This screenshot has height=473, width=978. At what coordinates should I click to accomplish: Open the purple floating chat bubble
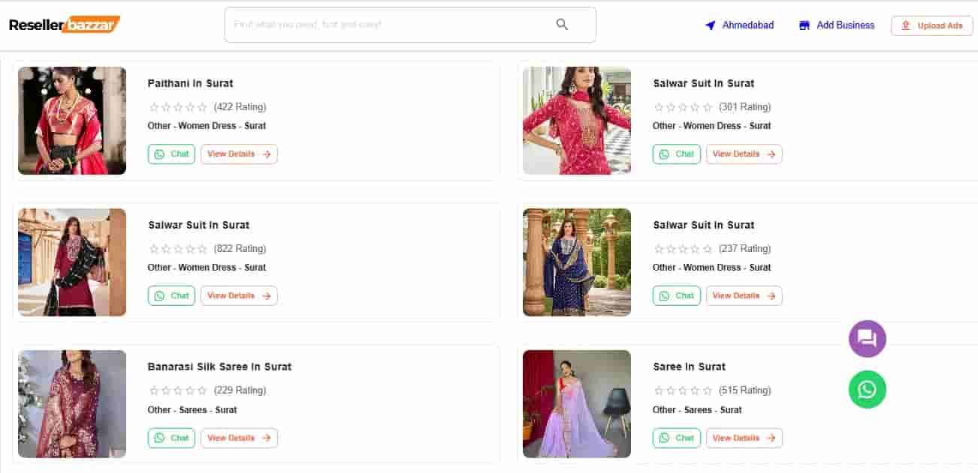click(x=867, y=339)
